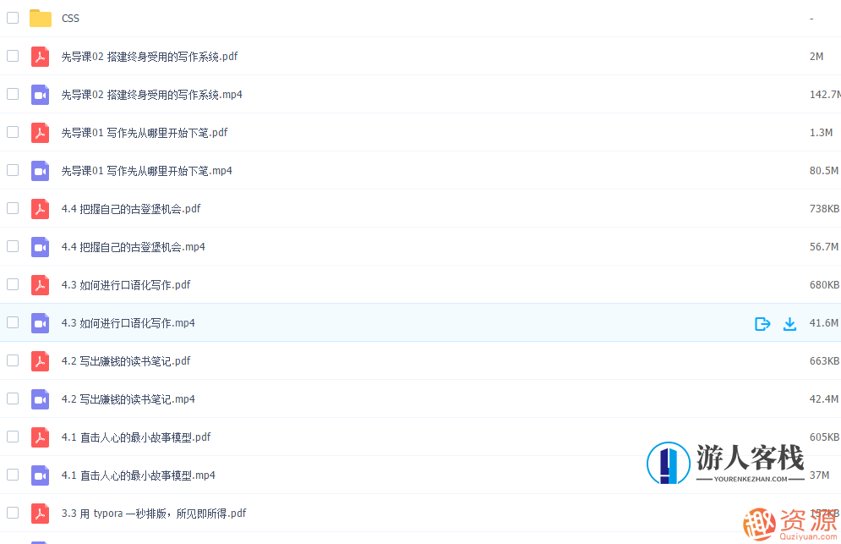Click PDF icon of 先导课02 搭建终身受用的写作系统.pdf
This screenshot has width=841, height=544.
point(40,57)
